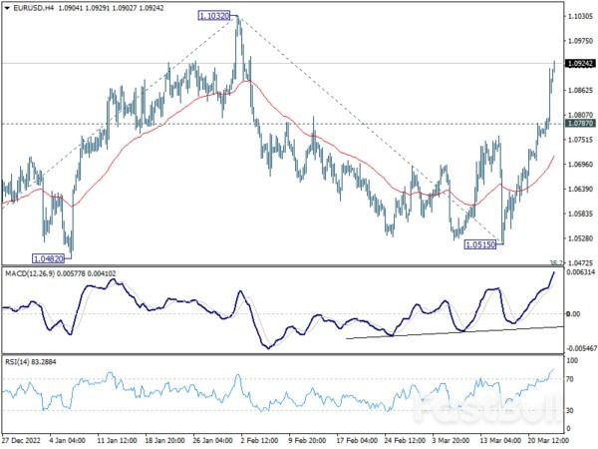The width and height of the screenshot is (598, 449).
Task: Click the 1.08625 price axis value
Action: 580,90
